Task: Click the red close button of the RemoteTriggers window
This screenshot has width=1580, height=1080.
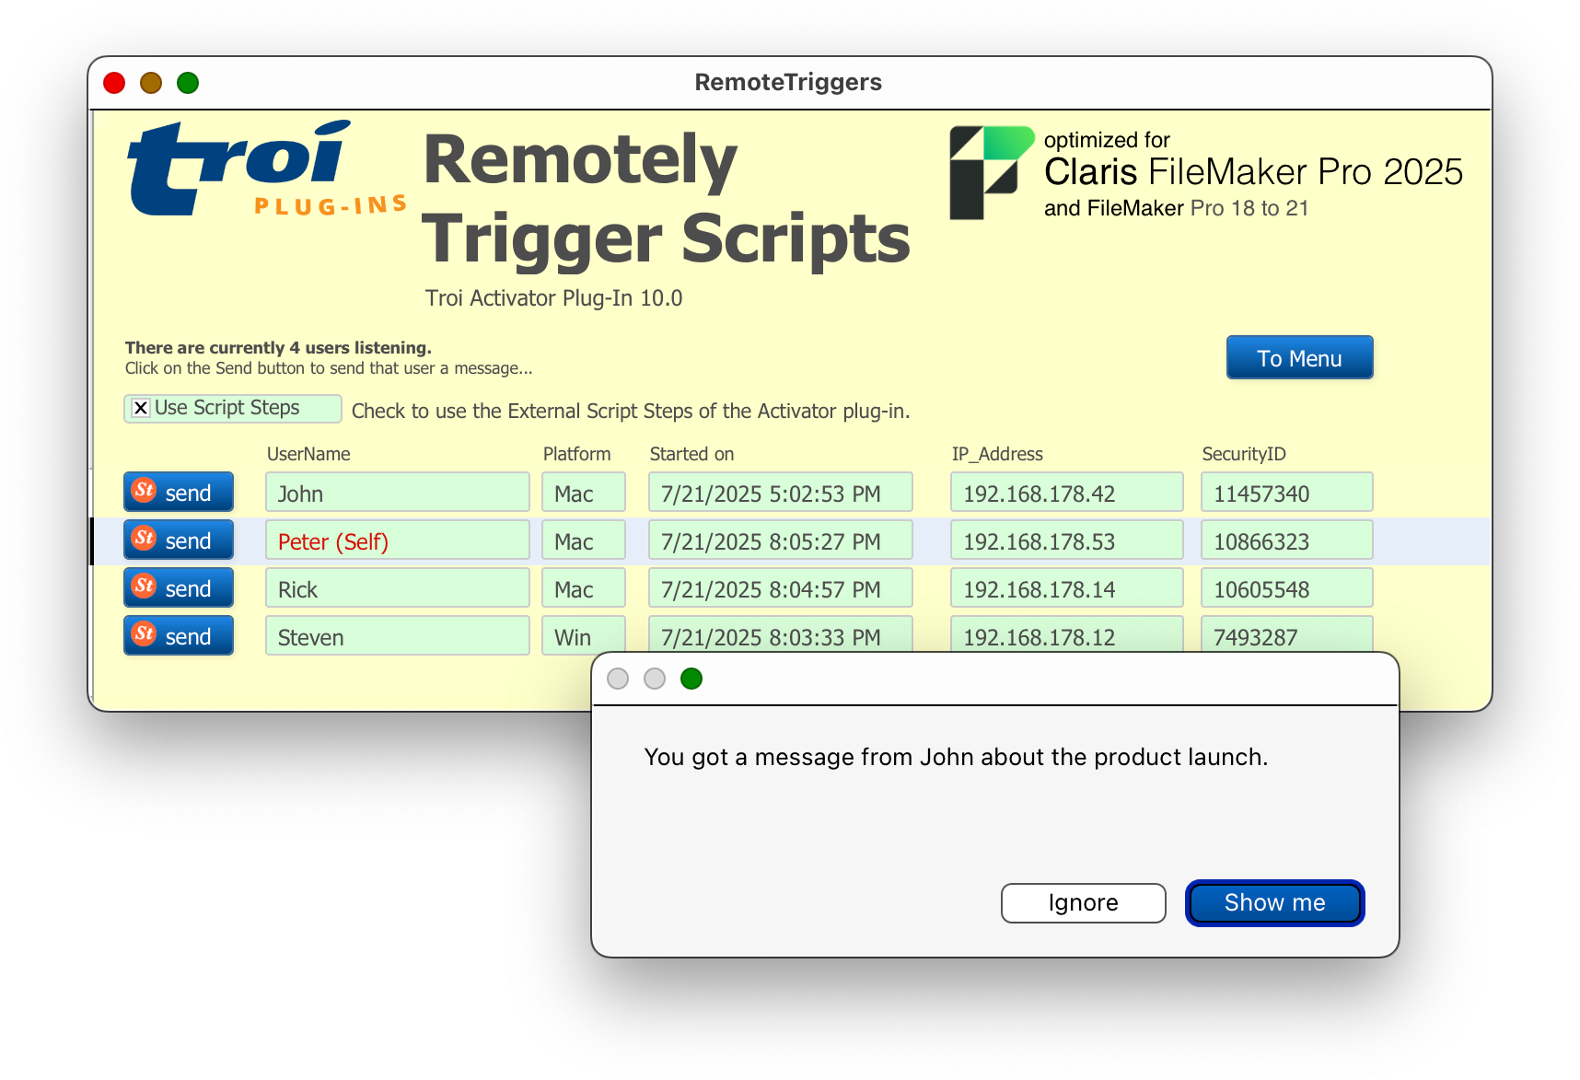Action: pos(114,83)
